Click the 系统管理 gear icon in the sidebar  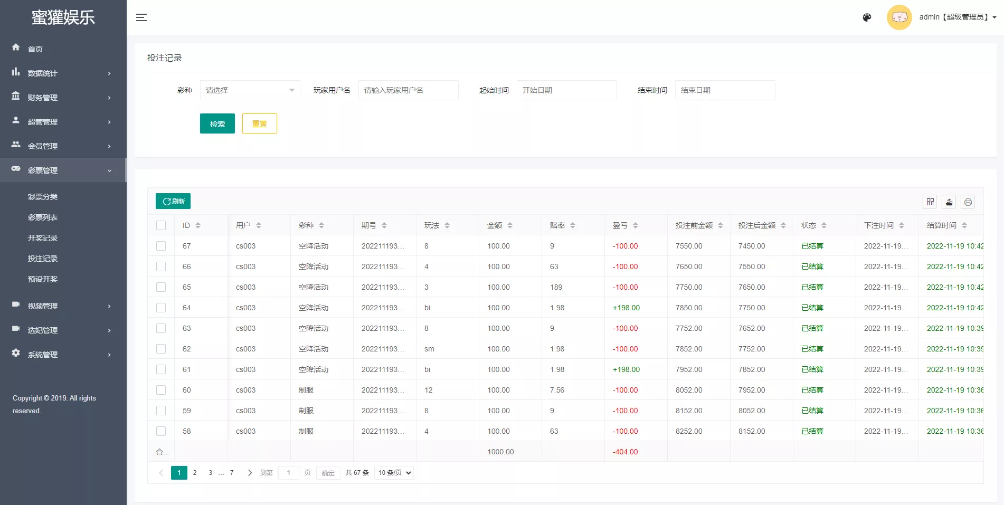tap(16, 354)
